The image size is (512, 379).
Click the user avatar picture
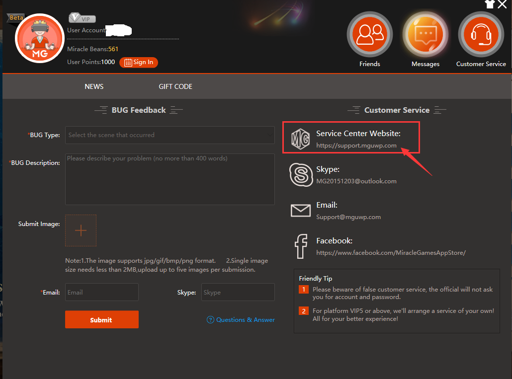(x=40, y=38)
